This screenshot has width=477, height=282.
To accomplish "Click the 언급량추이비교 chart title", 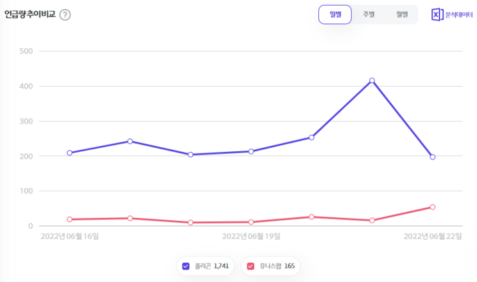I will click(30, 14).
